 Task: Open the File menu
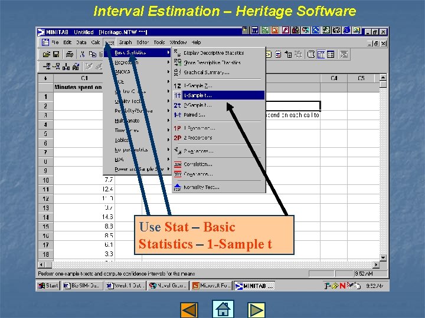point(55,42)
